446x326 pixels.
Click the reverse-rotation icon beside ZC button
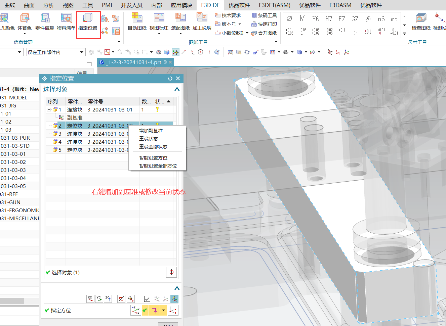click(x=121, y=298)
